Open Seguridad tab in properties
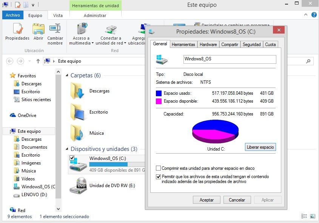Image resolution: width=319 pixels, height=223 pixels. tap(252, 45)
